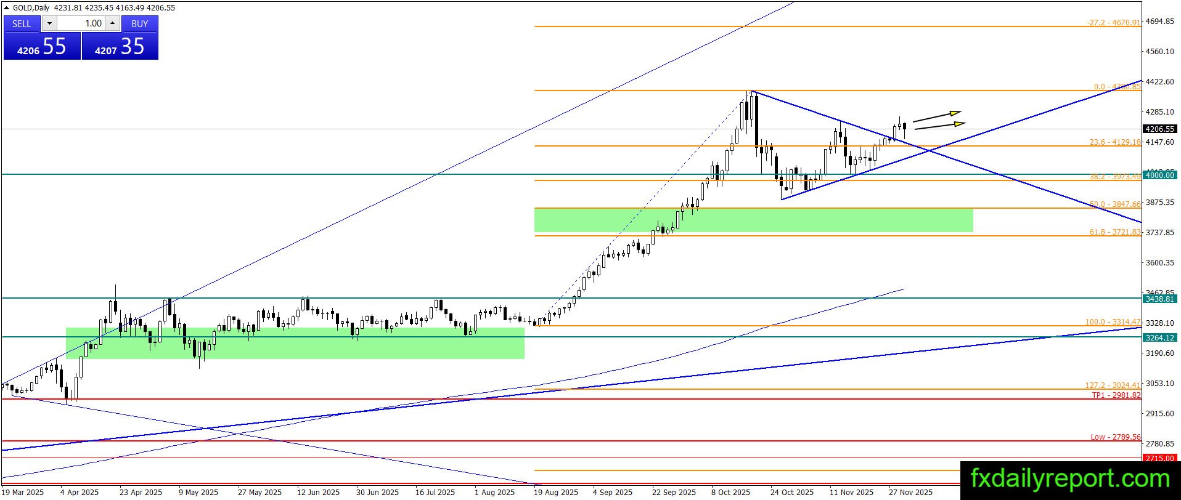Increase volume with the up arrow
This screenshot has height=500, width=1181.
pyautogui.click(x=112, y=23)
